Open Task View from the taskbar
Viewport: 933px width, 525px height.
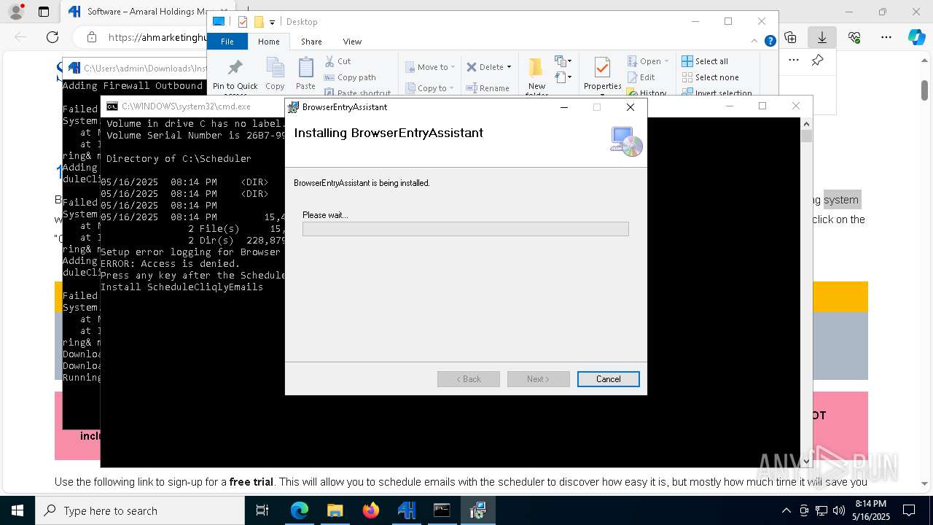pos(262,510)
